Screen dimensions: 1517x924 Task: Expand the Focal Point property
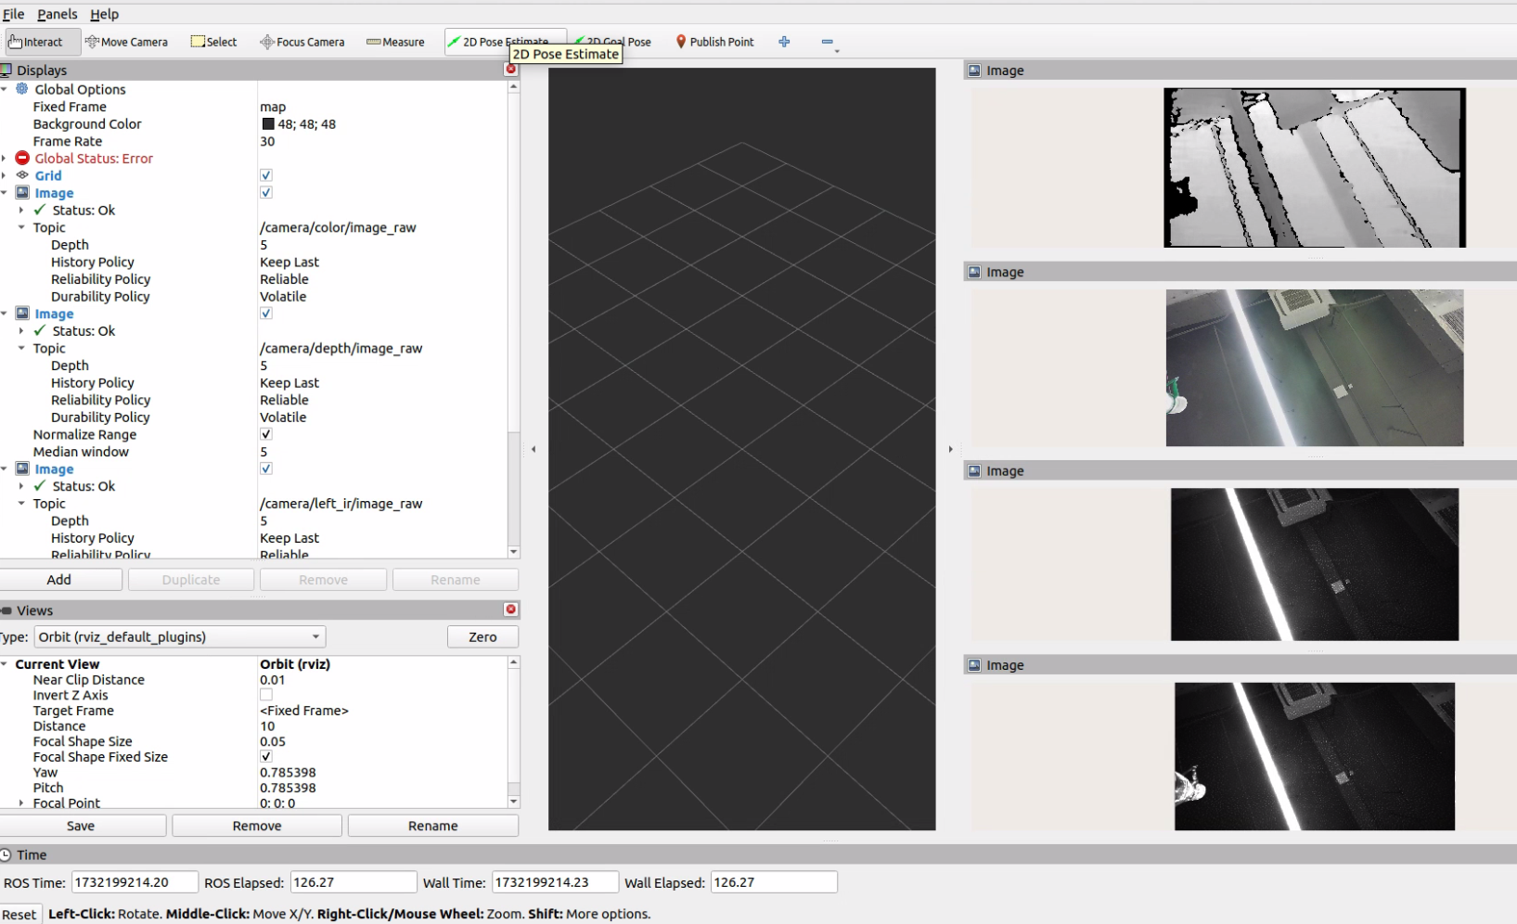pyautogui.click(x=21, y=803)
